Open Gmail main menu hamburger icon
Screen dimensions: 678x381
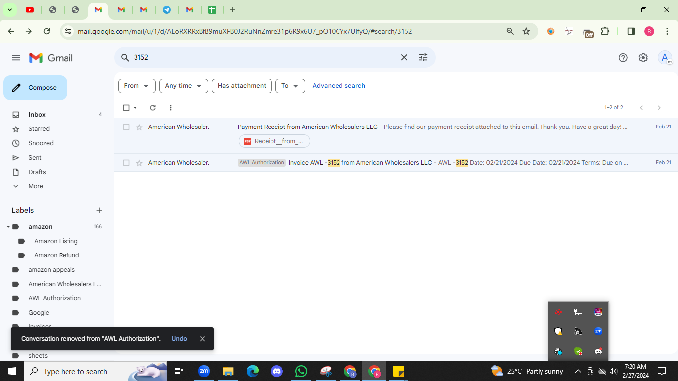click(16, 58)
